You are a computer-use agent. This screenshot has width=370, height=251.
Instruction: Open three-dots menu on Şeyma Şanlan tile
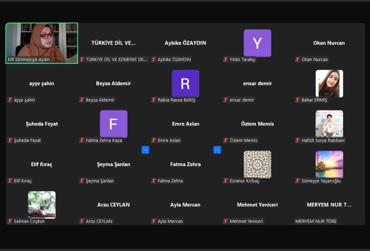145,150
